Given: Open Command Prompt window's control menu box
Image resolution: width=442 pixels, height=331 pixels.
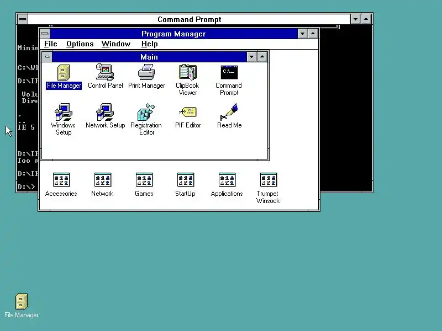Looking at the screenshot, I should (23, 19).
